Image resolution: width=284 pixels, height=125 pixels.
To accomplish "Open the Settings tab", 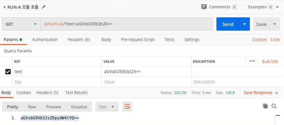I will (192, 40).
